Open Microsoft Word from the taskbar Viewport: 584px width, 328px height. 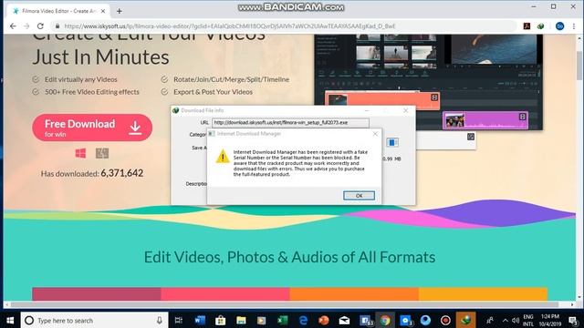200,320
